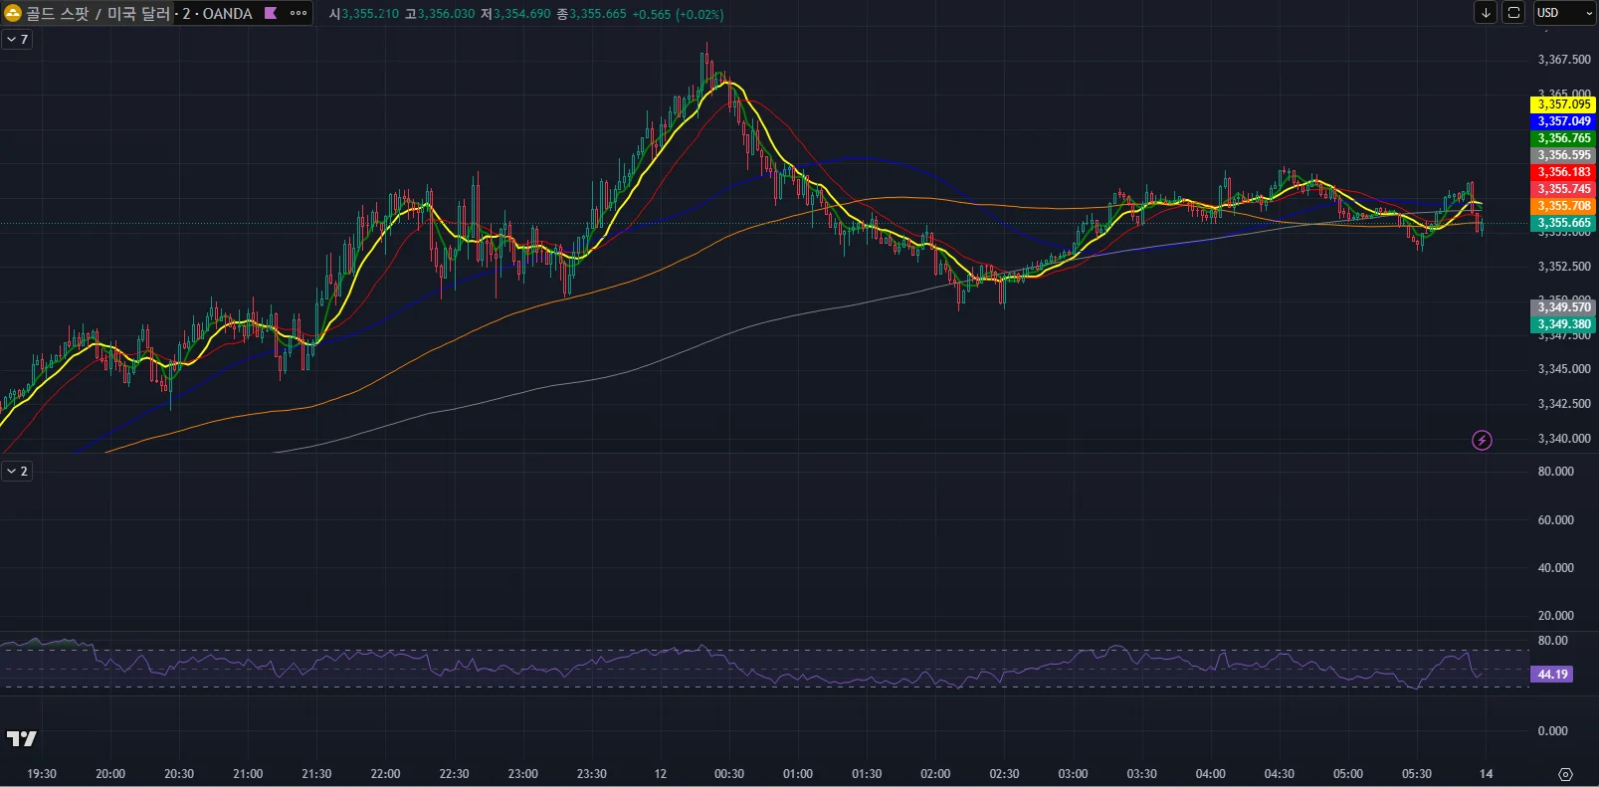Click the 80.00 RSI axis label
The width and height of the screenshot is (1599, 787).
coord(1552,641)
